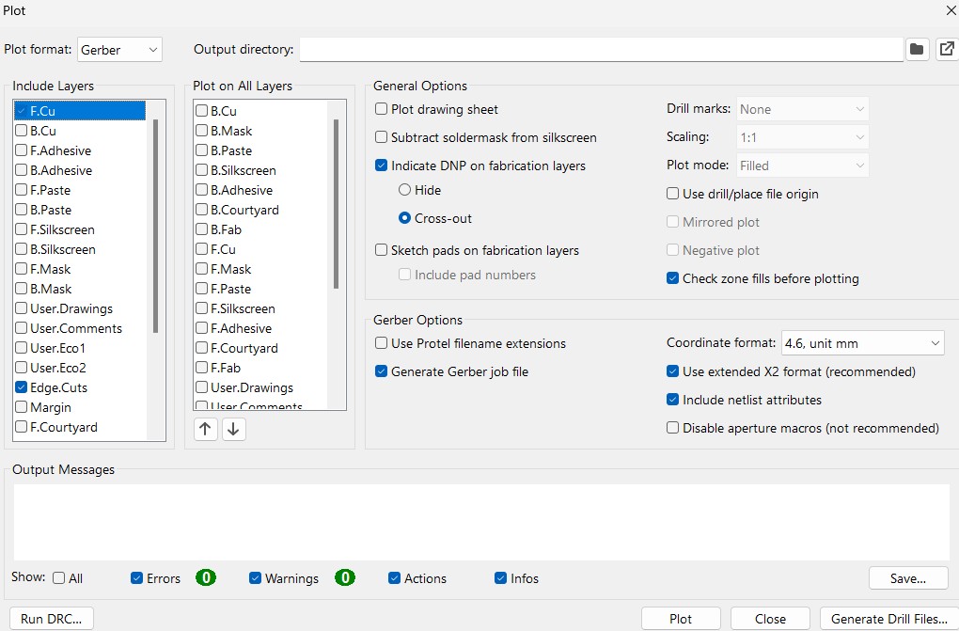Check Plot drawing sheet option
Image resolution: width=959 pixels, height=631 pixels.
pyautogui.click(x=382, y=109)
